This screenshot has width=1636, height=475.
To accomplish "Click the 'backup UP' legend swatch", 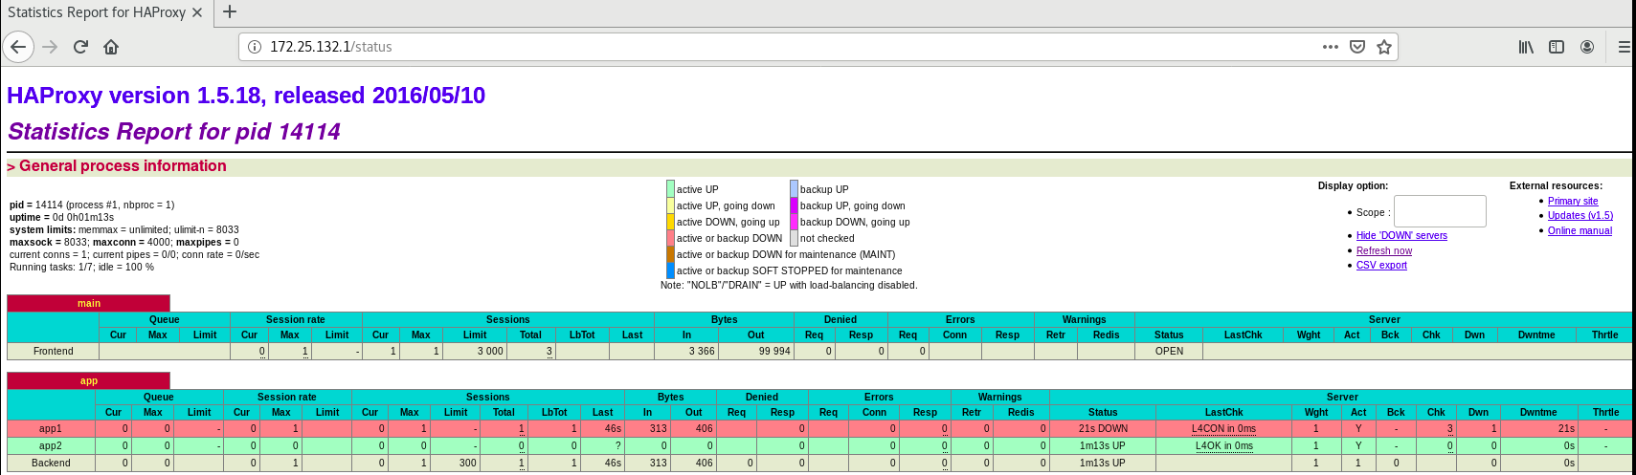I will click(x=794, y=189).
